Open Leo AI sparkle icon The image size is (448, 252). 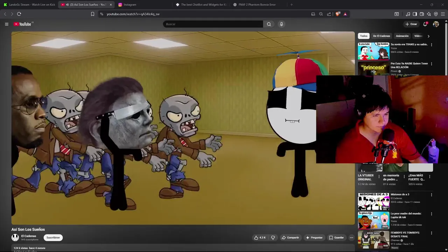[429, 14]
